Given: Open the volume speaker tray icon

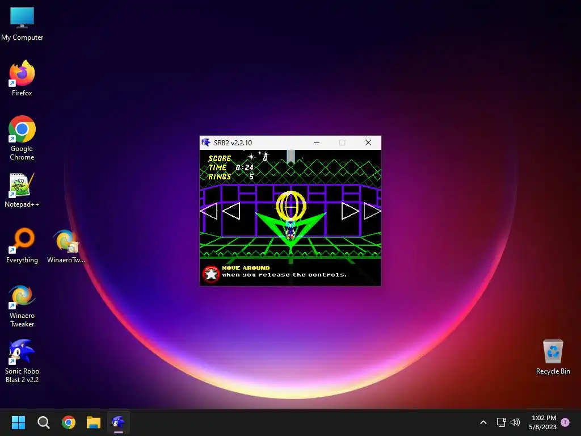Looking at the screenshot, I should tap(515, 422).
